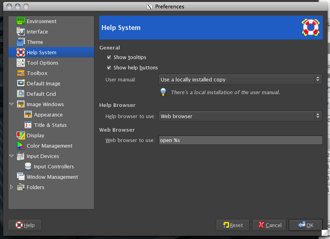Click the Toolbox icon in sidebar
Viewport: 330px width, 239px height.
point(21,73)
